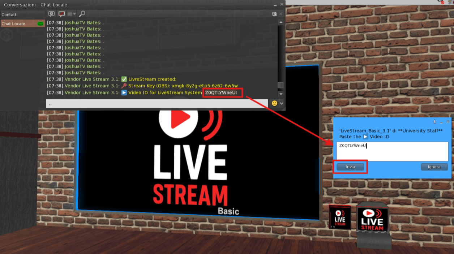Close the Conversazioni window
The height and width of the screenshot is (254, 454).
[x=281, y=5]
